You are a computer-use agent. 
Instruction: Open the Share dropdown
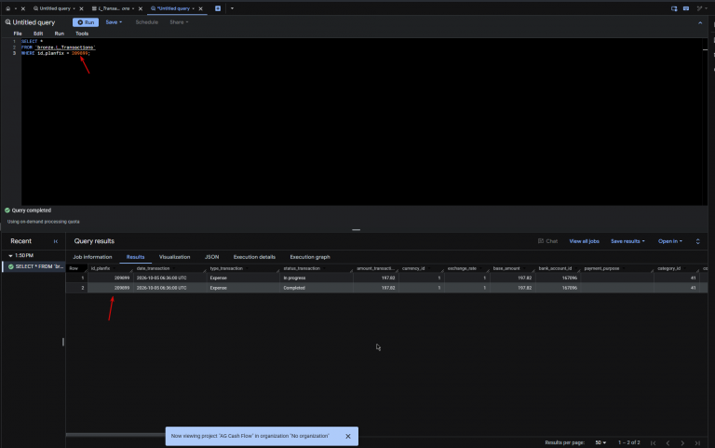[179, 22]
